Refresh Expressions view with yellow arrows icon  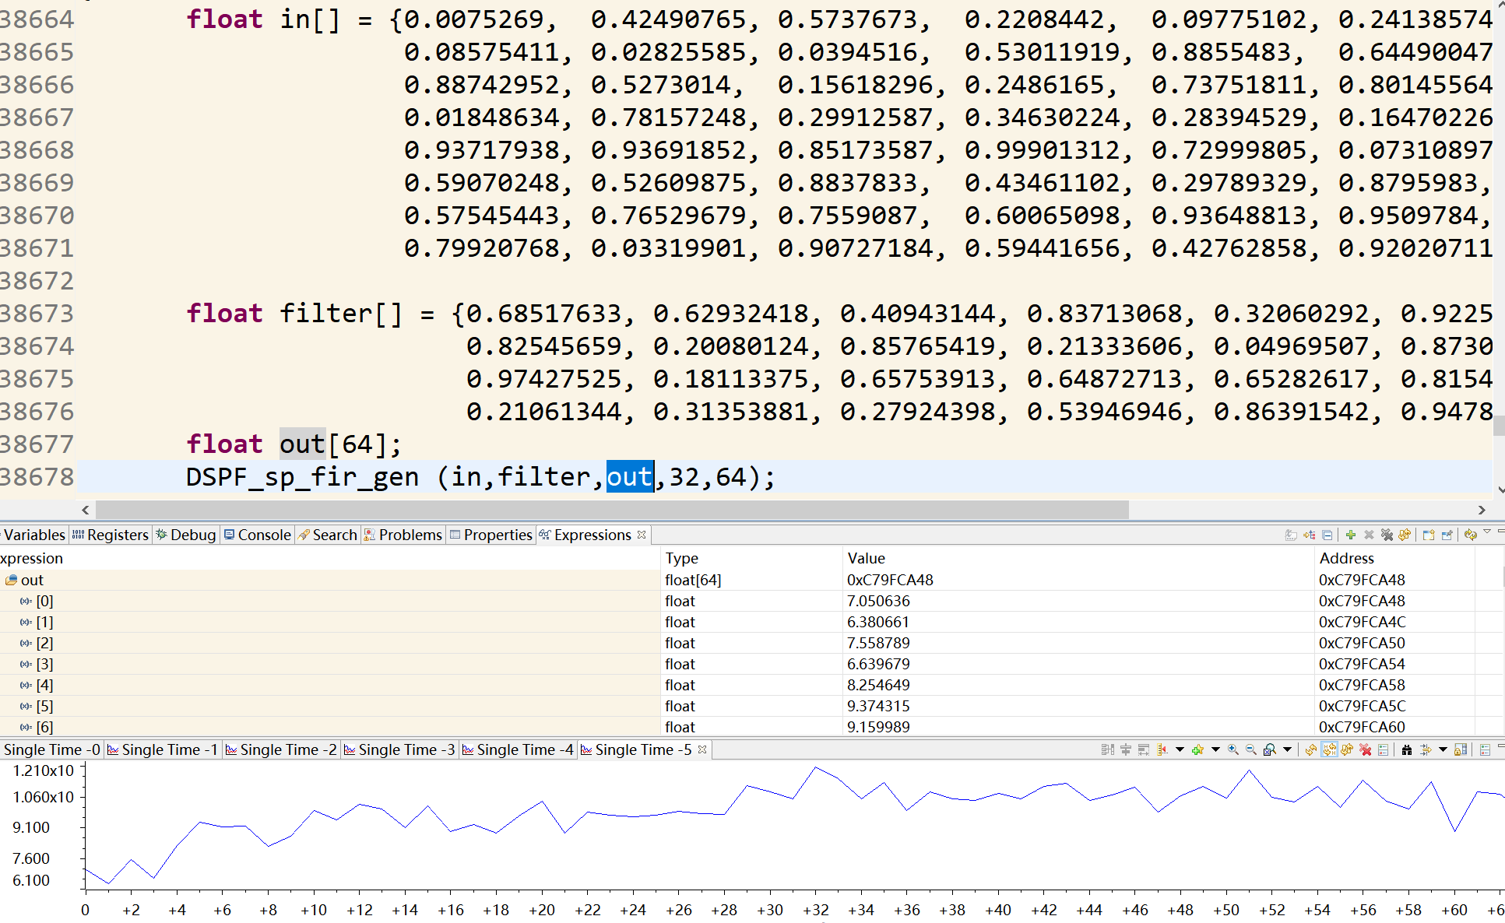coord(1471,535)
